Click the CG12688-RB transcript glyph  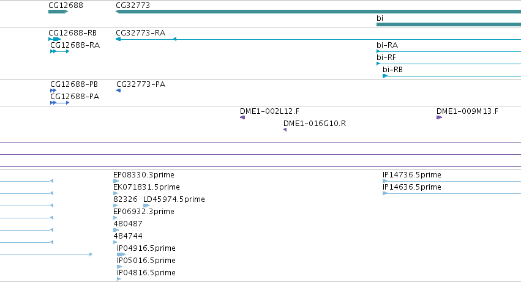[x=55, y=39]
